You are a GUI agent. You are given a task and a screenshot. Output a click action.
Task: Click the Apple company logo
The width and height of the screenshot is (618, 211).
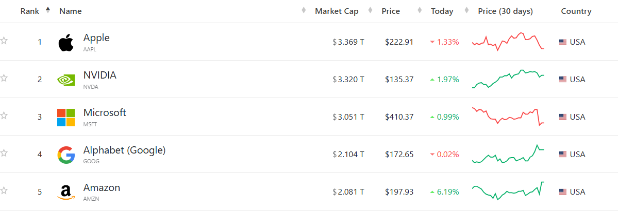click(66, 43)
